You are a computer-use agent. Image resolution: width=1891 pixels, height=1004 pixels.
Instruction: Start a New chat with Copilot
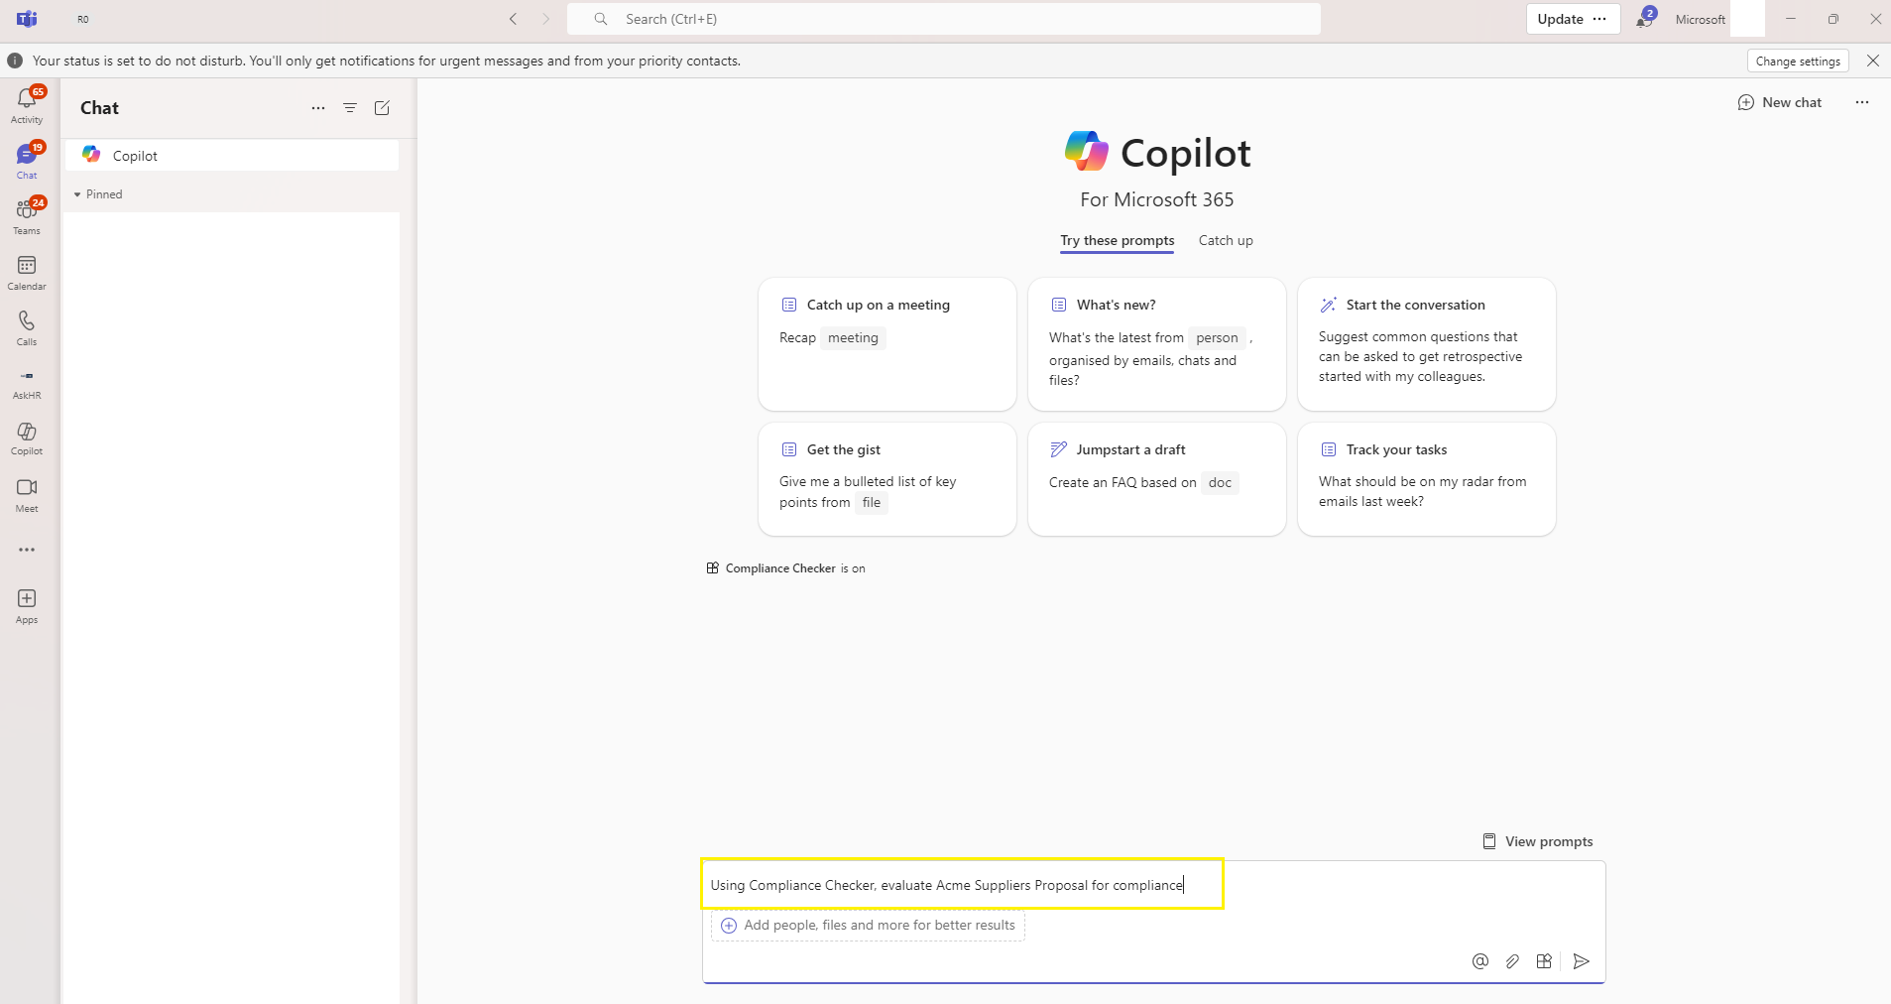click(1780, 102)
